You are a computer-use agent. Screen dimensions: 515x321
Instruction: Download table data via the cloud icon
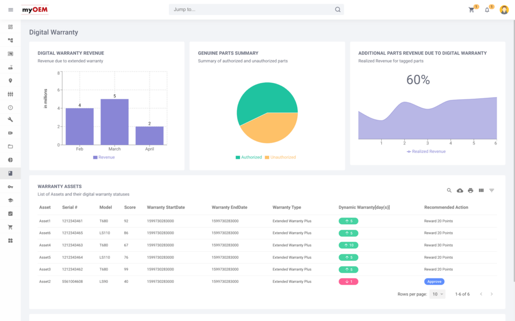point(460,190)
